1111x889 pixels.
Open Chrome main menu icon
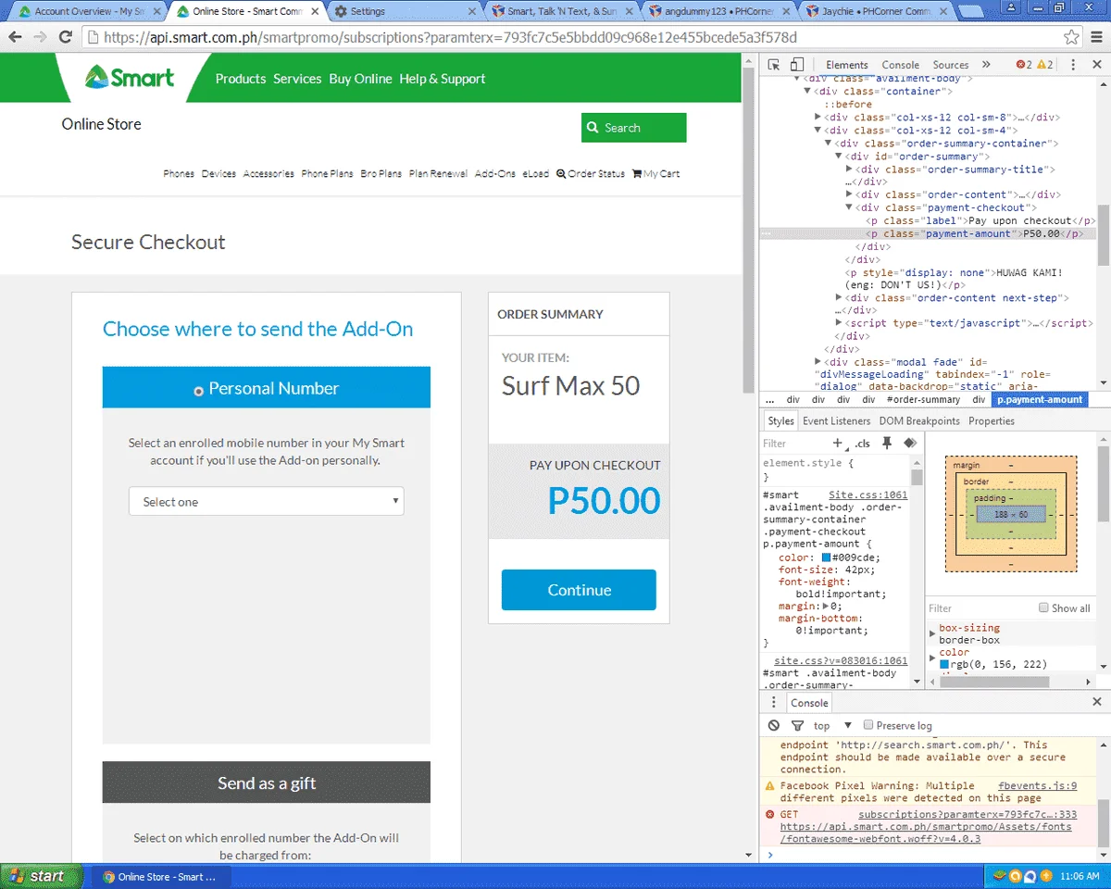point(1096,38)
